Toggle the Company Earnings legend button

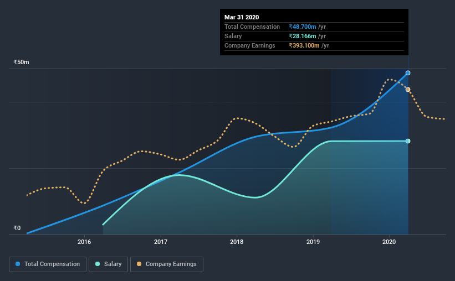pyautogui.click(x=167, y=264)
